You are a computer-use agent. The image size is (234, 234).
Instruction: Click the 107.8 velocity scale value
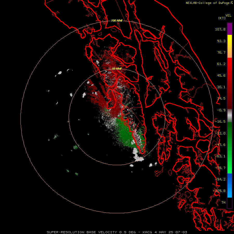(x=220, y=29)
